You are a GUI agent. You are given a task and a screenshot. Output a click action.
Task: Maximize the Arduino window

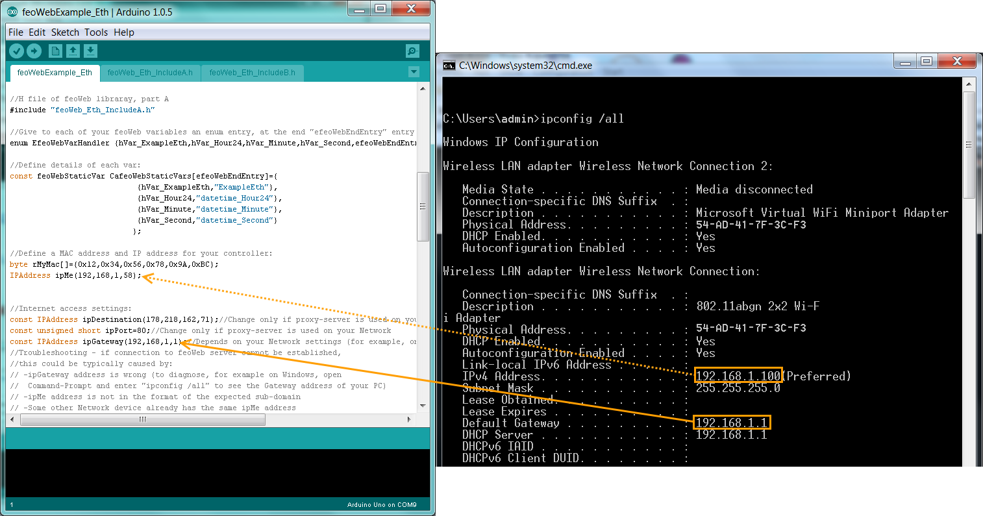pyautogui.click(x=381, y=8)
